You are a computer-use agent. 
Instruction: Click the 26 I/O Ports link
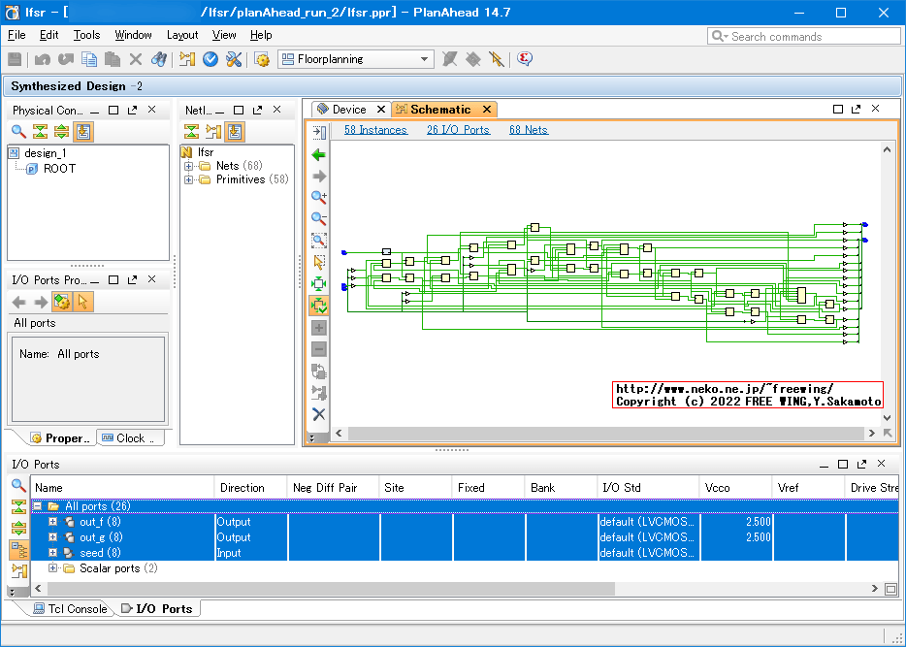(458, 130)
